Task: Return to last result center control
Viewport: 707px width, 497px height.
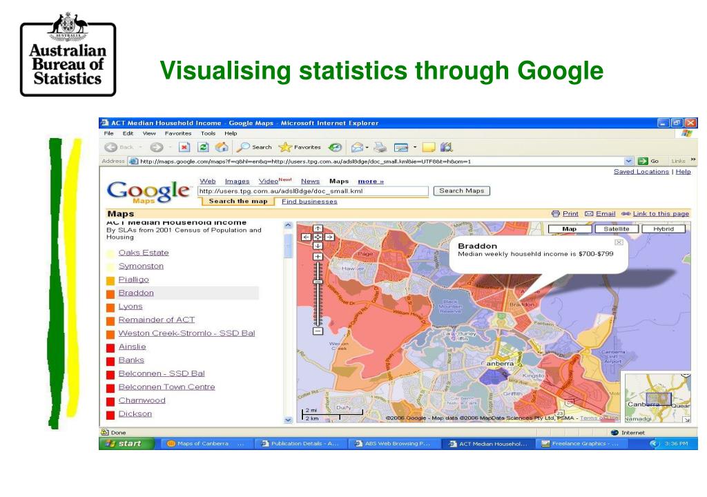Action: point(318,237)
